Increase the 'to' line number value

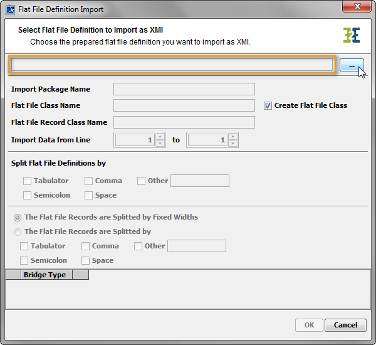[x=234, y=137]
